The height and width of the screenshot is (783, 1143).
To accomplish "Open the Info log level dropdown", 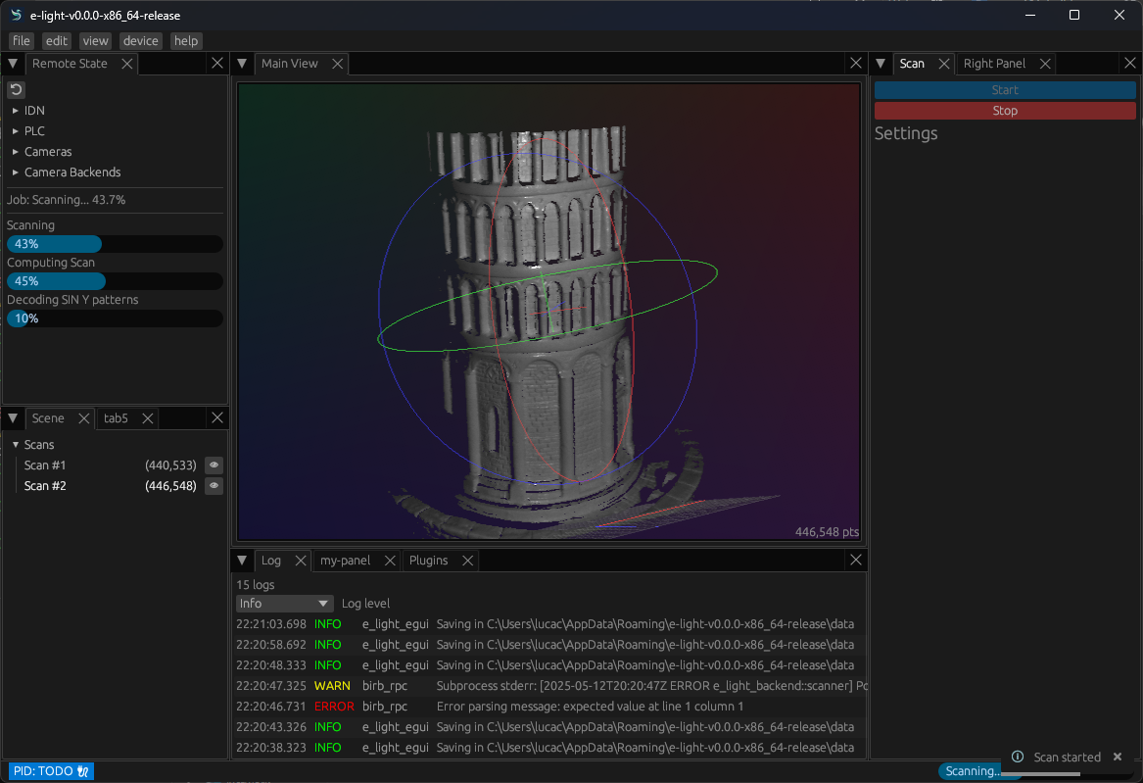I will [x=284, y=604].
